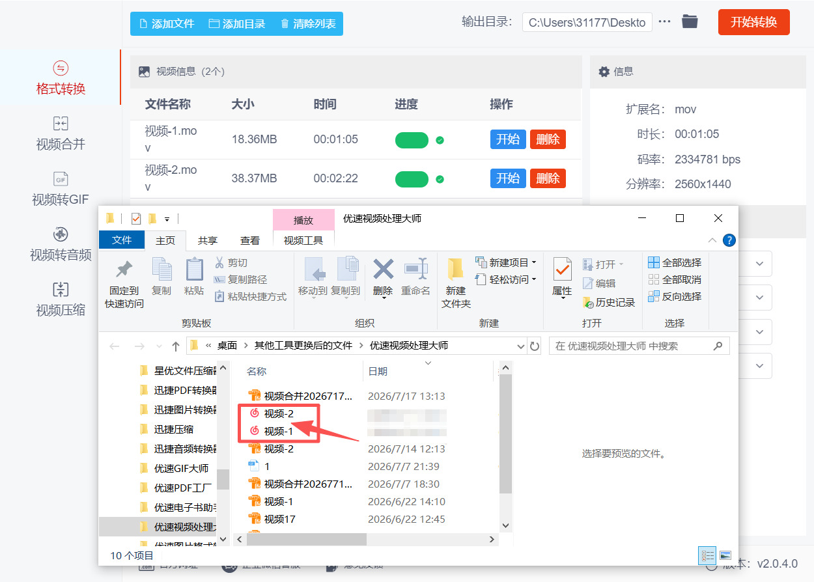Open 视频转GIF in the sidebar

61,189
